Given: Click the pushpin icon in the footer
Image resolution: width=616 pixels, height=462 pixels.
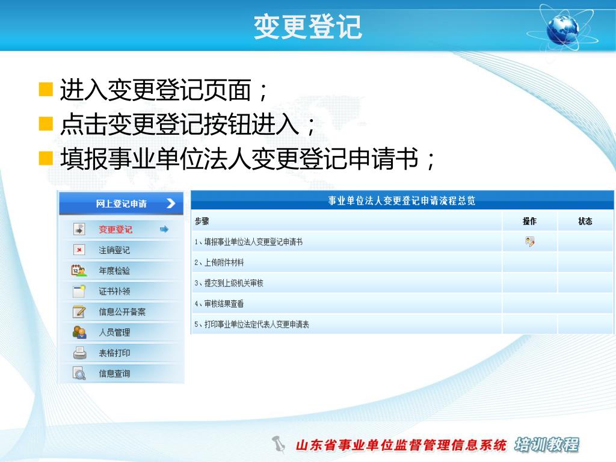Looking at the screenshot, I should click(279, 445).
